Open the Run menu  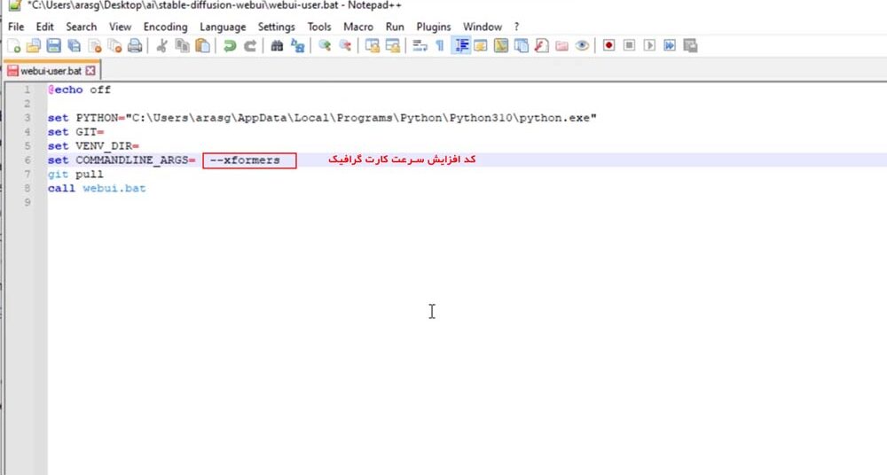(395, 27)
